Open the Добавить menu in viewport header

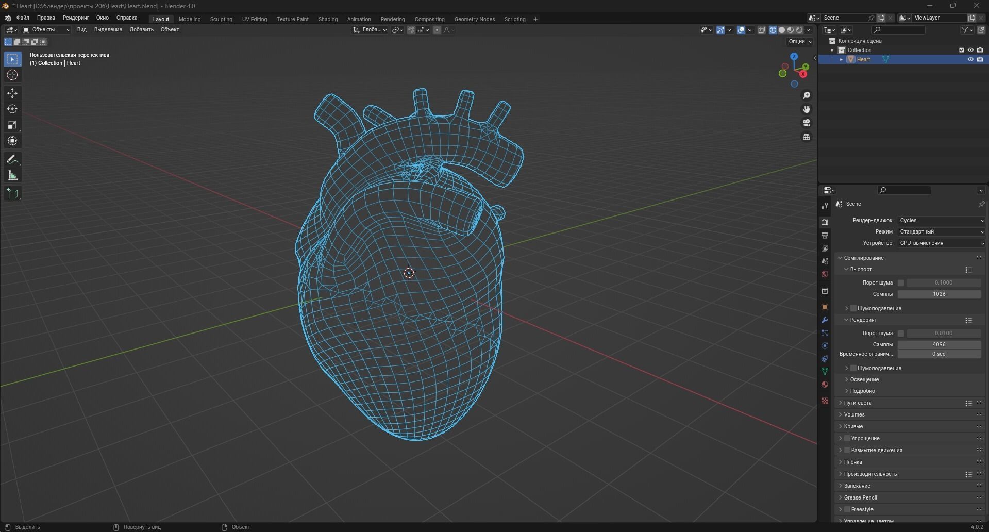[142, 29]
